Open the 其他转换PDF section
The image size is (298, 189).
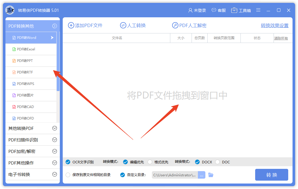click(33, 128)
